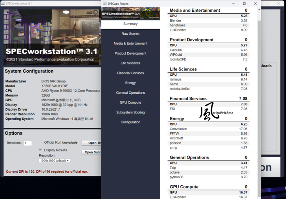Click the rodiniaLifeSci score row
The width and height of the screenshot is (286, 199).
209,89
